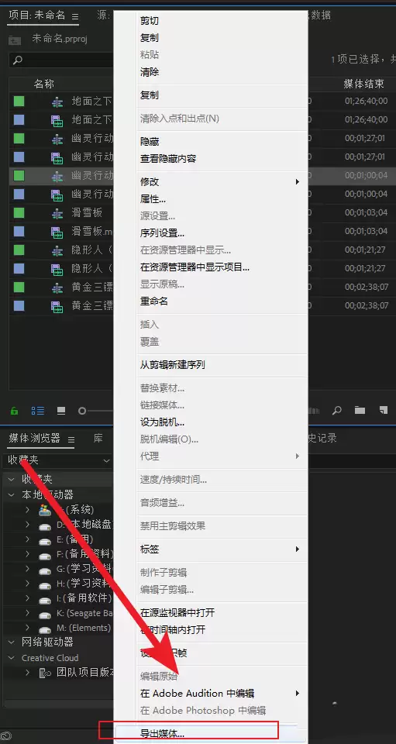Screen dimensions: 396x744
Task: Click the new bin folder icon
Action: pos(360,411)
